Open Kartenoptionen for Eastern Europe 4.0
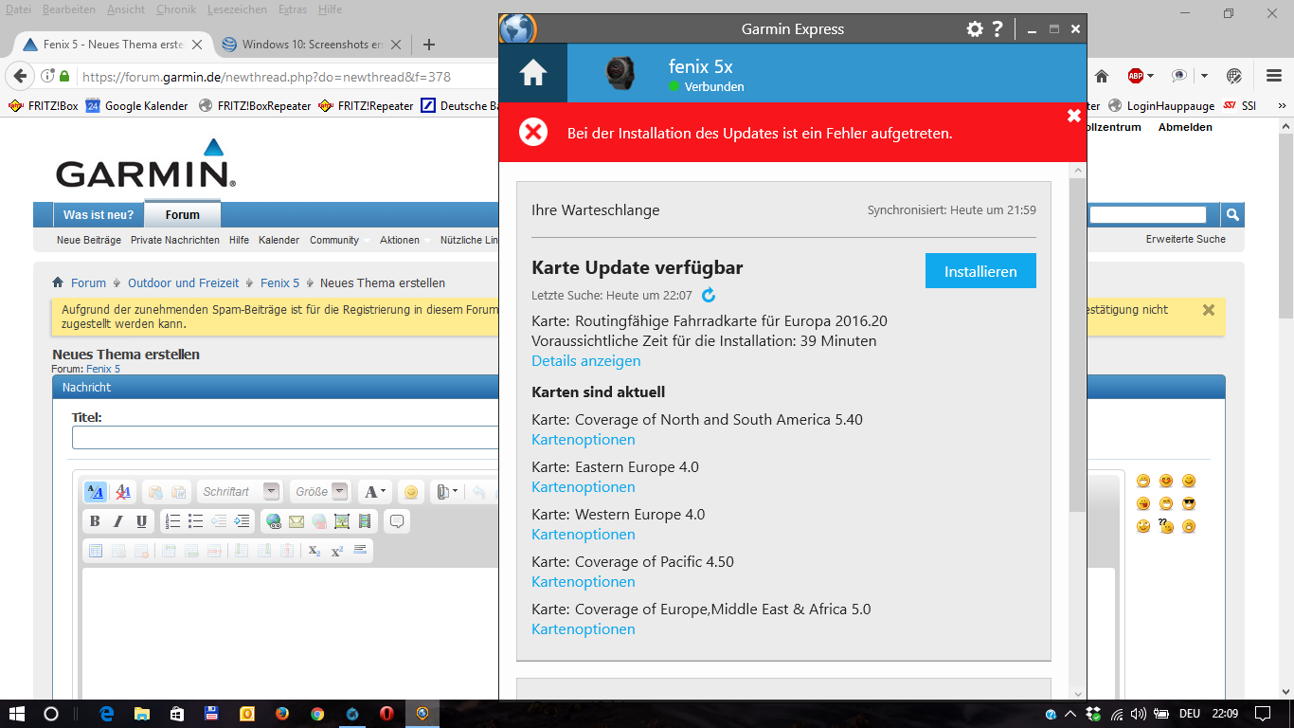Image resolution: width=1294 pixels, height=728 pixels. click(584, 487)
